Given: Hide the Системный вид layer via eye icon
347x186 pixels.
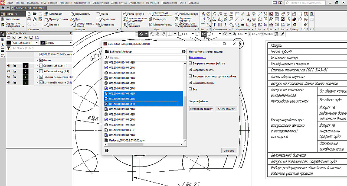Looking at the screenshot, I should click(8, 65).
